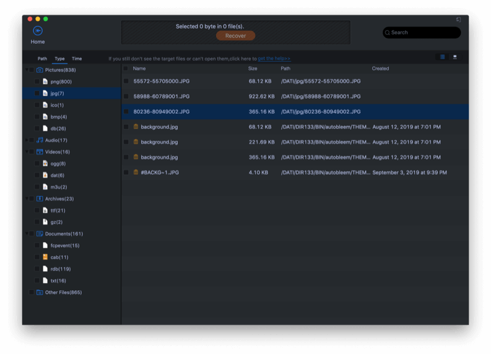Collapse the Documents(161) tree node
This screenshot has height=354, width=491.
(27, 234)
